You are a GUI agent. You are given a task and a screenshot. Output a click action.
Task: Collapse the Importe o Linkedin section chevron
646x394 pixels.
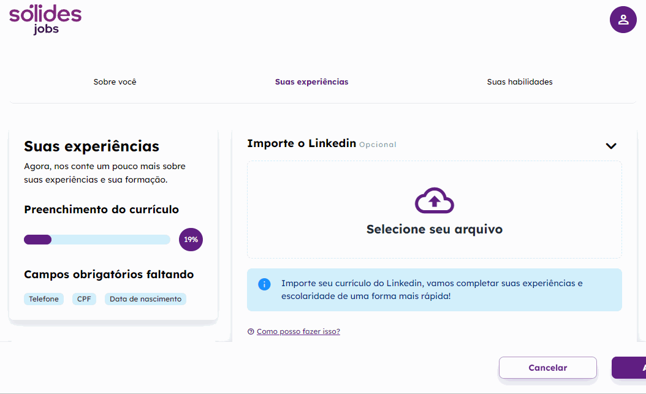(x=610, y=146)
